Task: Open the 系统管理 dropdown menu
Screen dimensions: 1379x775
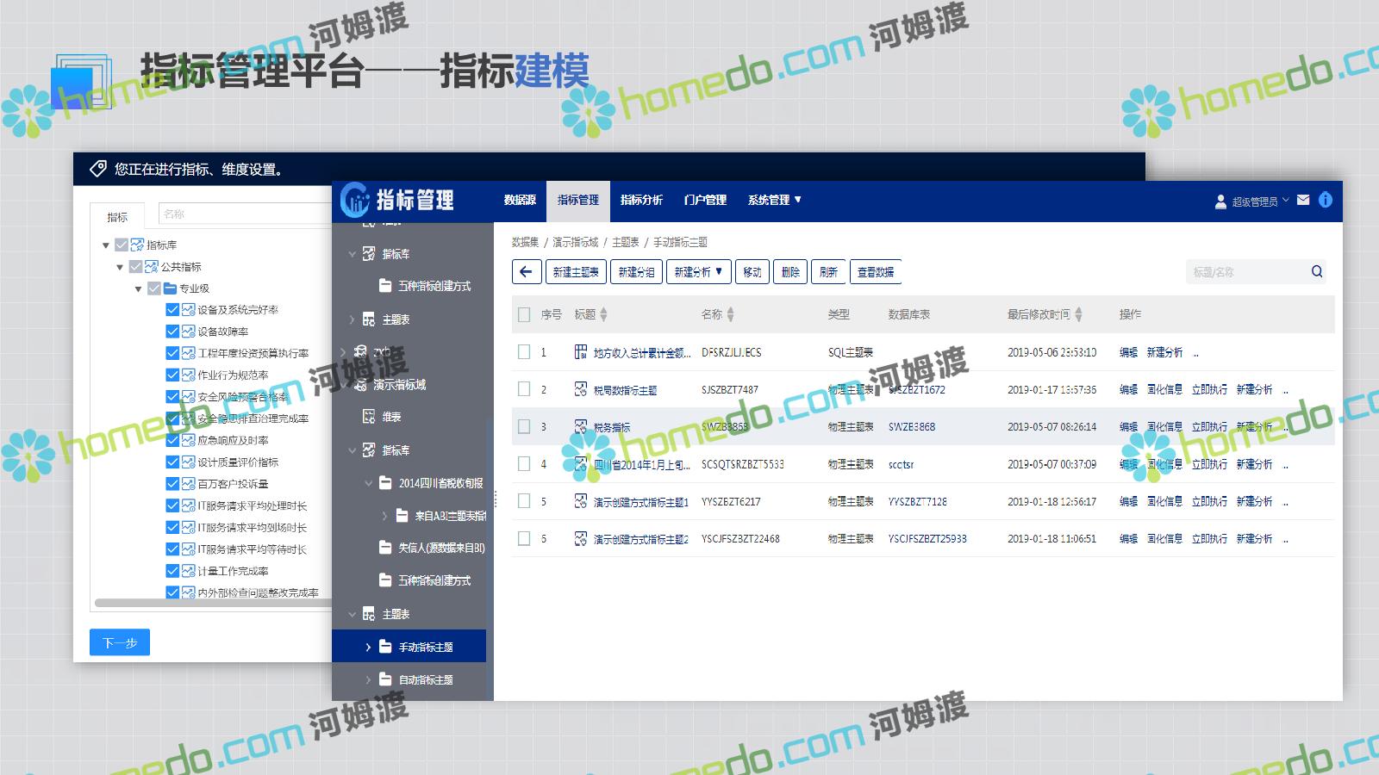Action: (774, 200)
